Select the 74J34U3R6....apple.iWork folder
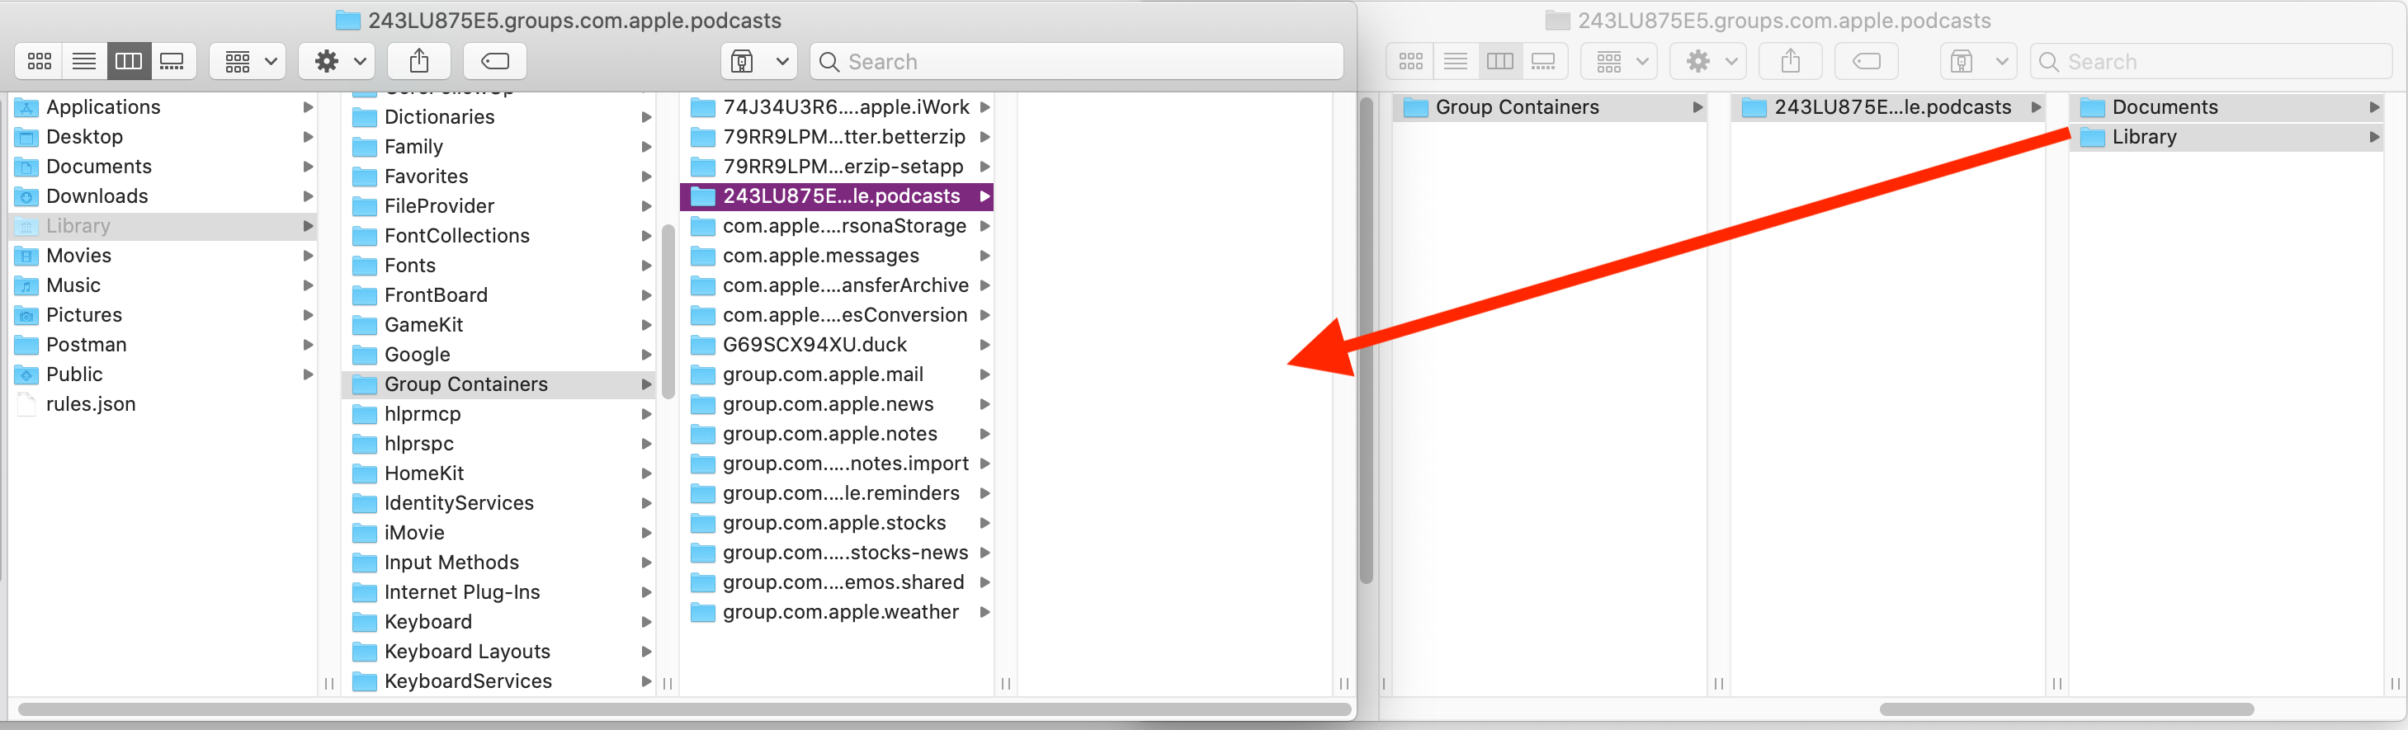 [838, 106]
